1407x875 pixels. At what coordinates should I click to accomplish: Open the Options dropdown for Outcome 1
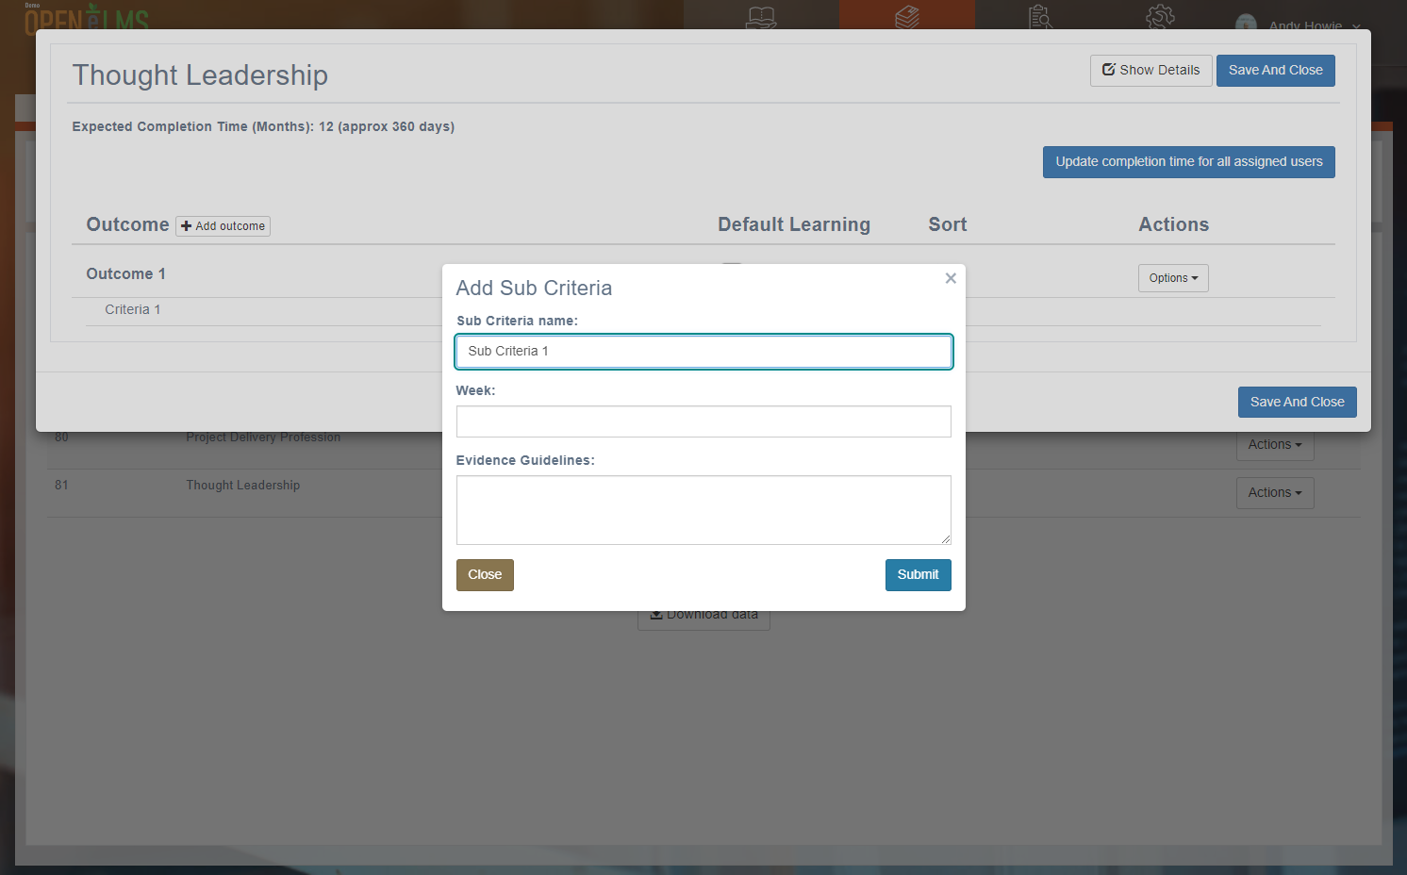(x=1173, y=278)
